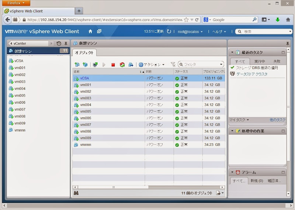Select the オブジェクト tab
Screen dimensions: 295x210
tap(84, 53)
